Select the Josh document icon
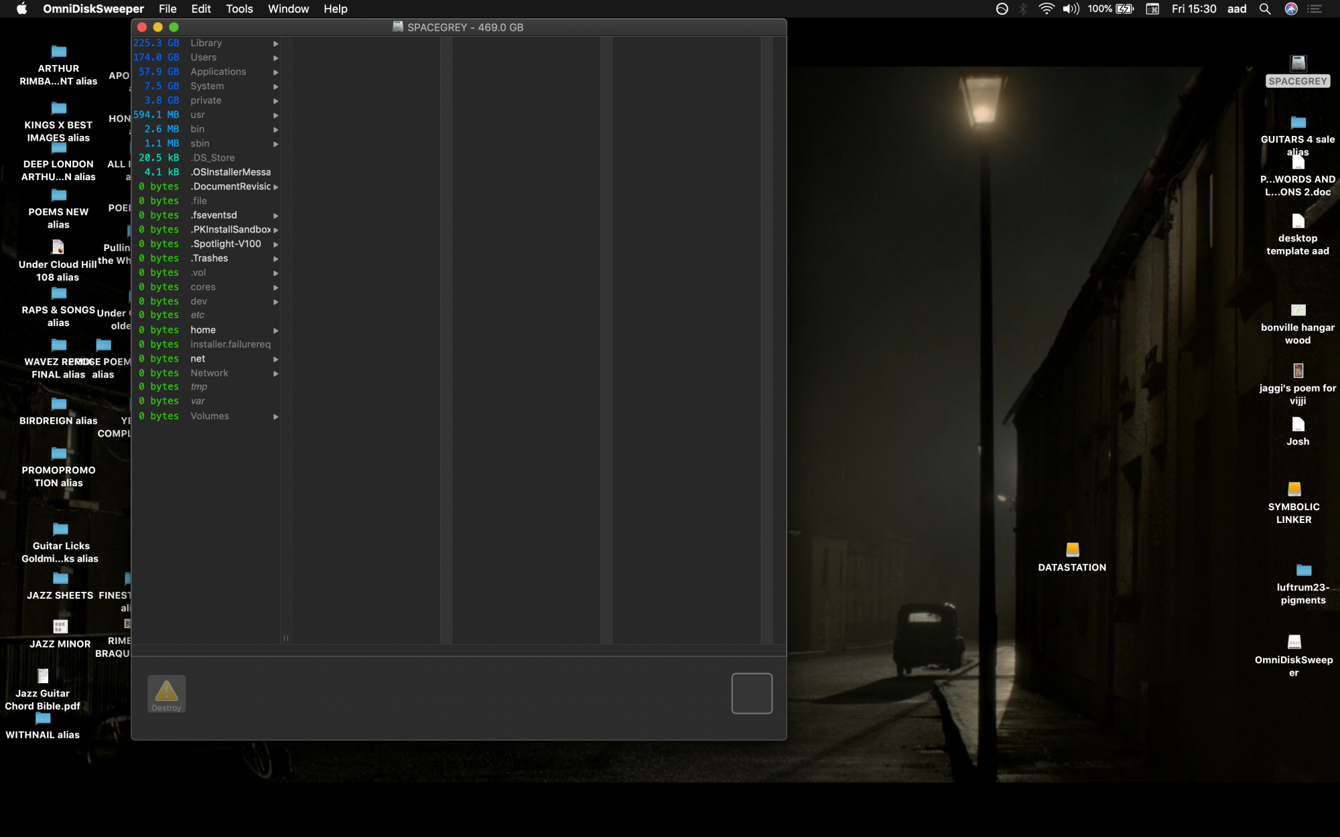Viewport: 1340px width, 837px height. pyautogui.click(x=1298, y=425)
